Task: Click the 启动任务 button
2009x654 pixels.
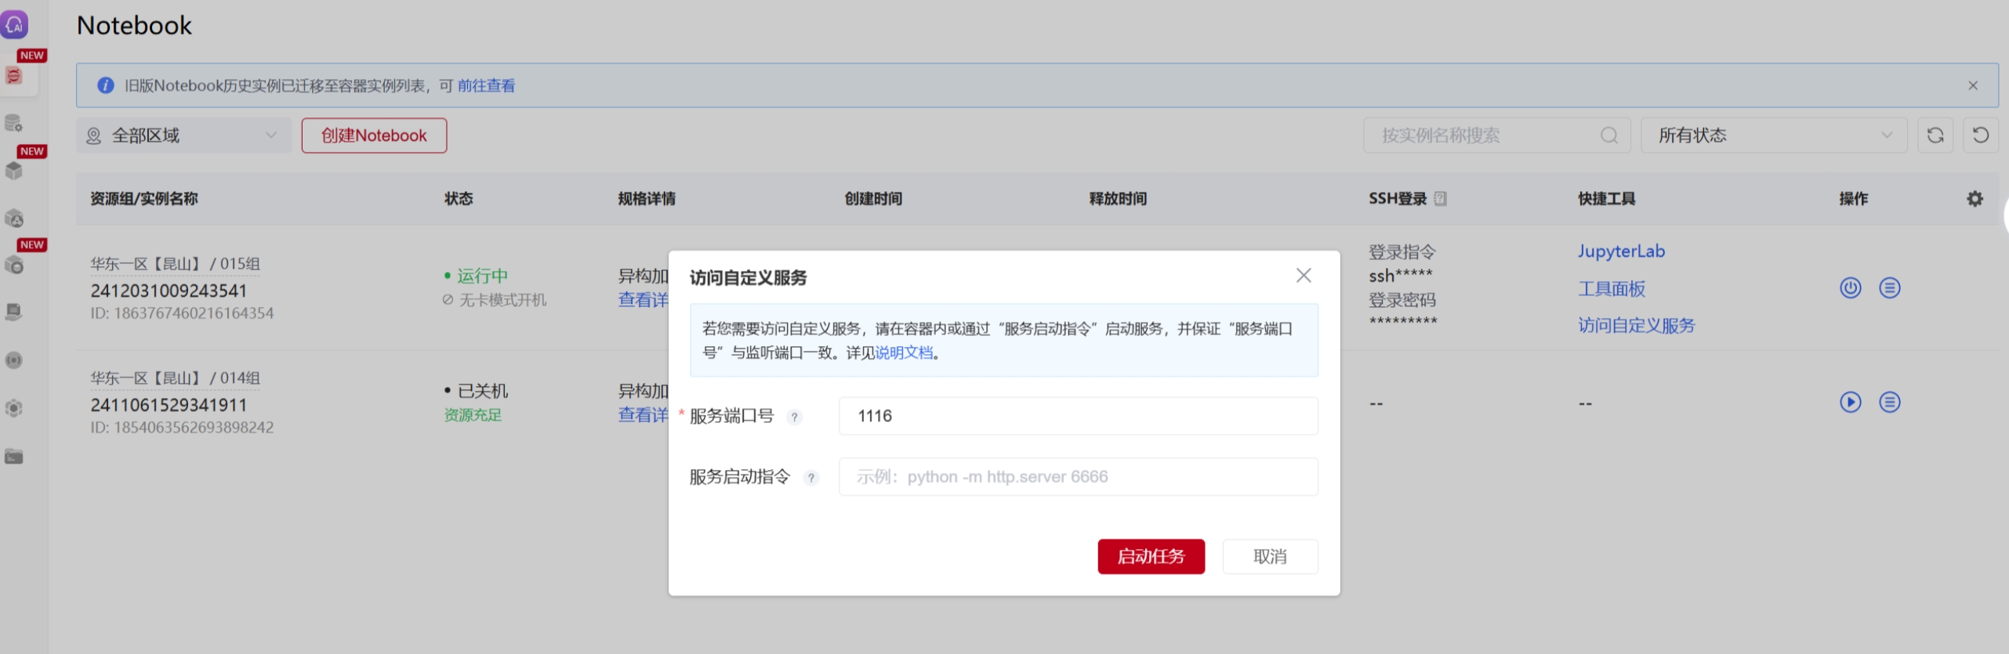Action: pyautogui.click(x=1150, y=557)
